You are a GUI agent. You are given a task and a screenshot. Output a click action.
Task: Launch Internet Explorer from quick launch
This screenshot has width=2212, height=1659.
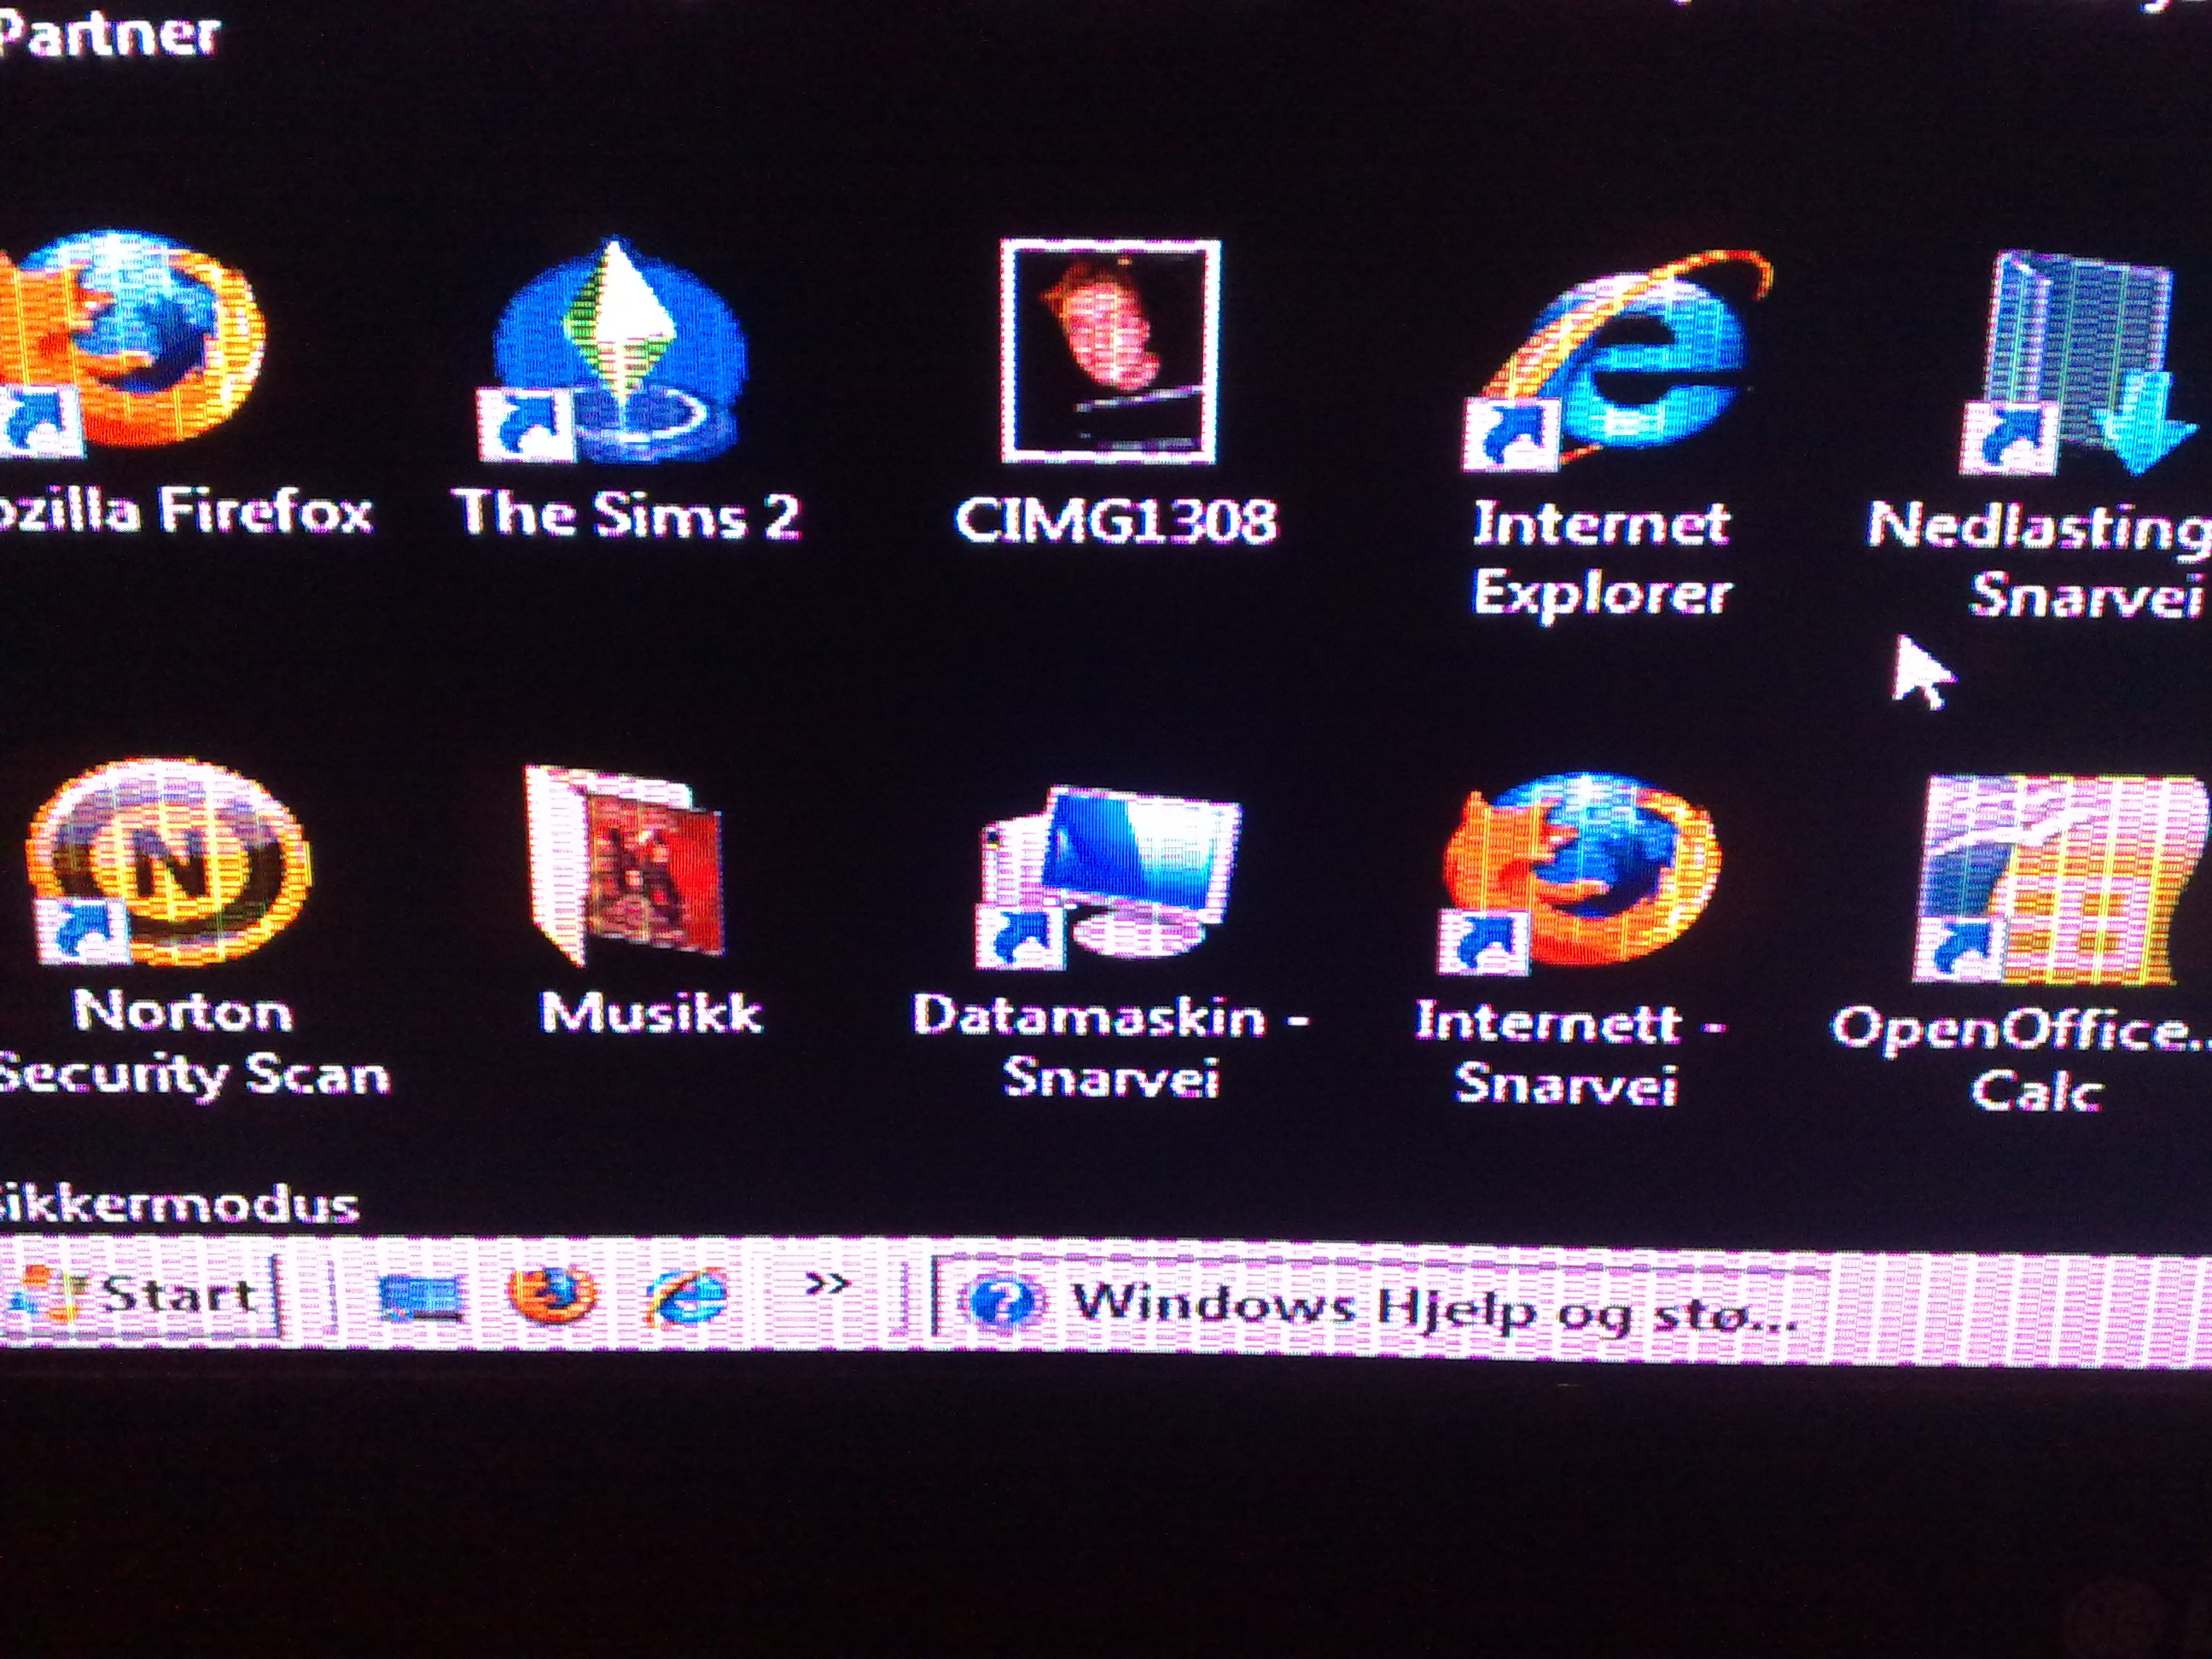[x=688, y=1298]
